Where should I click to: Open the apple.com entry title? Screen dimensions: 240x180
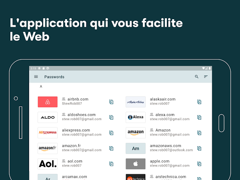[x=159, y=161]
